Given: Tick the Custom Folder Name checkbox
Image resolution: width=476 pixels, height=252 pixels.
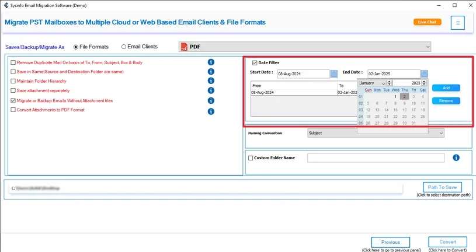Looking at the screenshot, I should 251,158.
